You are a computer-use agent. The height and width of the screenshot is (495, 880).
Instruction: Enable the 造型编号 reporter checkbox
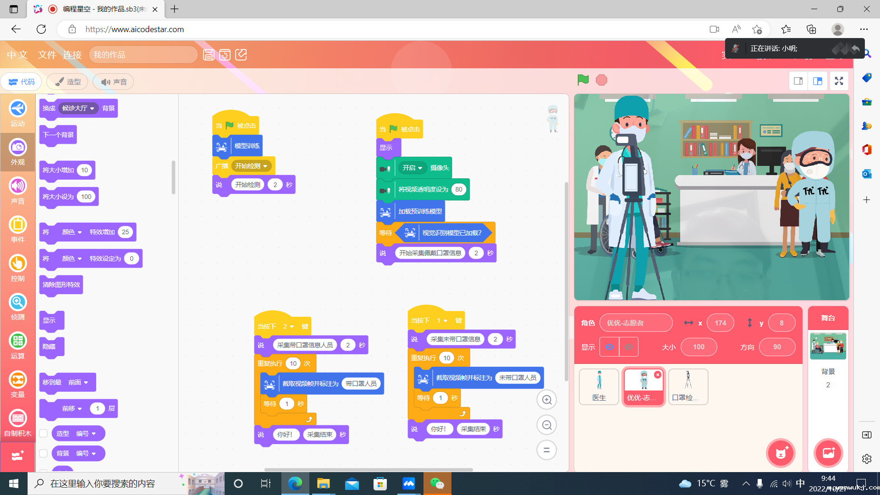coord(44,433)
